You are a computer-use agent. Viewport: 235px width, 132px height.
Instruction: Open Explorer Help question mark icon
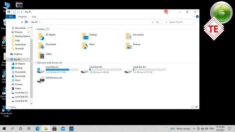(x=197, y=16)
